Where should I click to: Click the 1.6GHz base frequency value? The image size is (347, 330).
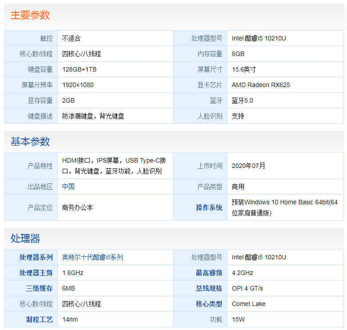point(72,273)
